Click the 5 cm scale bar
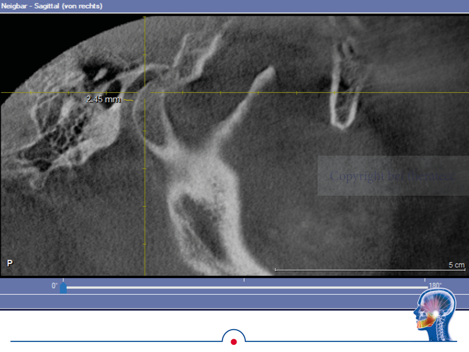Viewport: 469px width, 352px height. pos(370,269)
